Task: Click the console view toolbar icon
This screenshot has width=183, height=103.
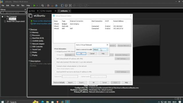Action: point(80,5)
